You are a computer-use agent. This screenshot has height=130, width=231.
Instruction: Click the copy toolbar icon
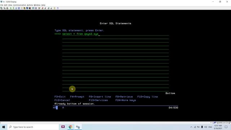[5, 8]
